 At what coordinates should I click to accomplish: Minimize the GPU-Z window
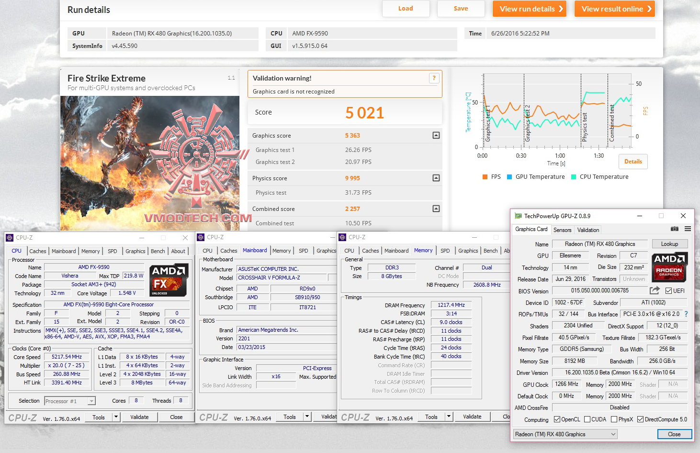point(640,216)
